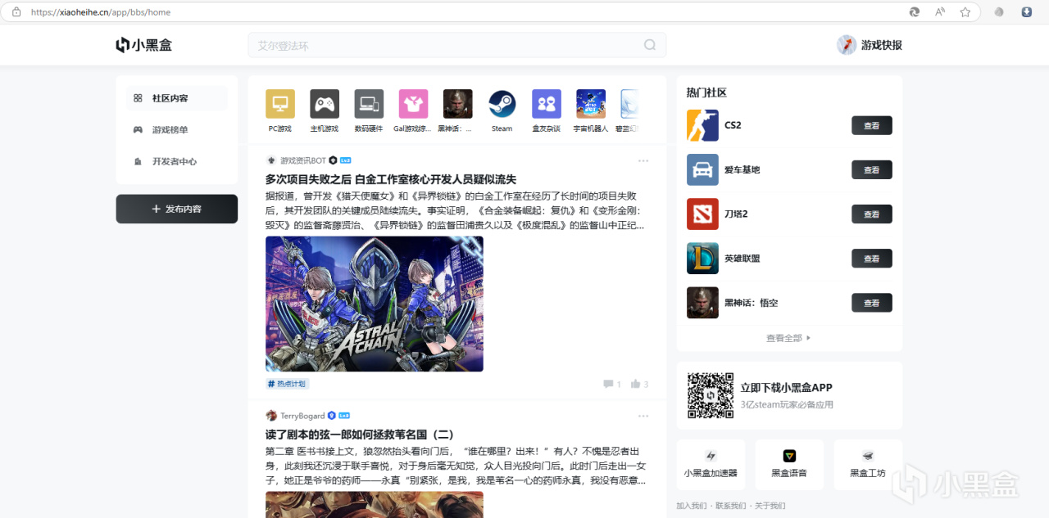Open post titled 多次项目失败之后 白金工作室
Viewport: 1049px width, 518px height.
click(391, 179)
